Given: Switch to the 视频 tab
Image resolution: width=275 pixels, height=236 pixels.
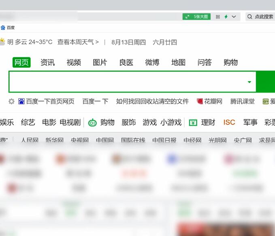Looking at the screenshot, I should 74,63.
